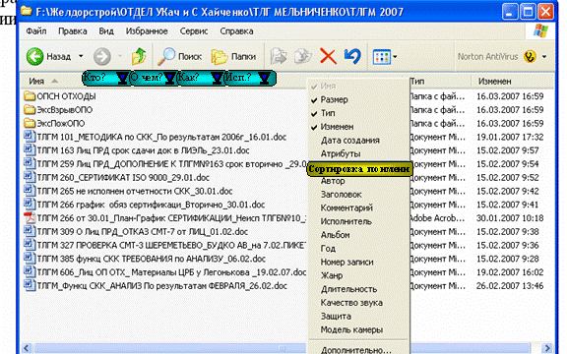Click the green Back arrow icon
The height and width of the screenshot is (354, 567).
click(35, 56)
